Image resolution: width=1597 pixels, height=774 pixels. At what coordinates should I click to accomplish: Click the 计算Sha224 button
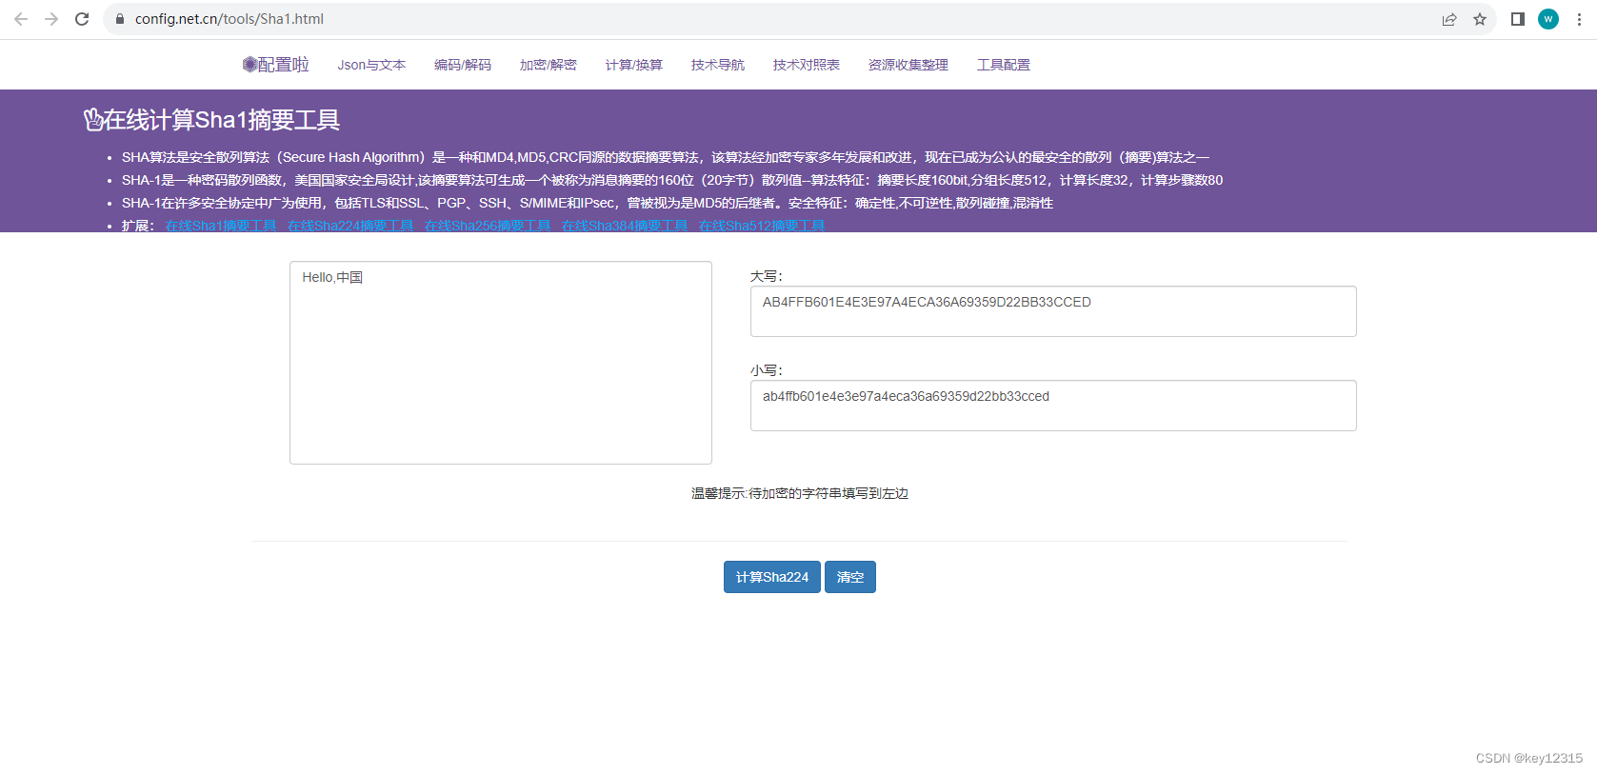(x=772, y=577)
